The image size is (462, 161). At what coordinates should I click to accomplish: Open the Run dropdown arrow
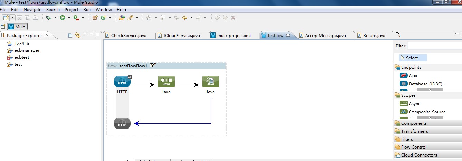69,18
